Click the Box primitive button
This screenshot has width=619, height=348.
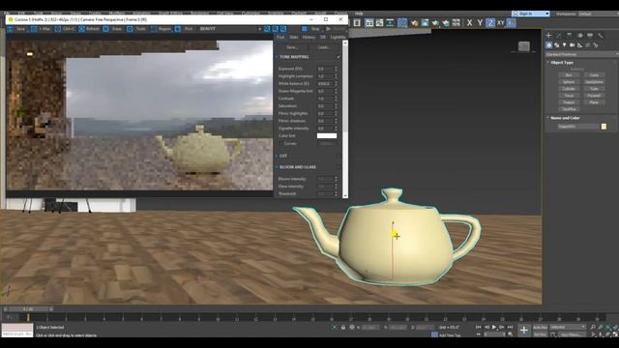point(569,75)
